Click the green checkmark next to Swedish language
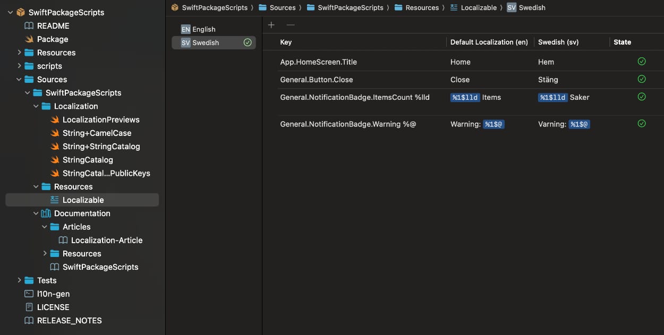664x335 pixels. pos(248,42)
